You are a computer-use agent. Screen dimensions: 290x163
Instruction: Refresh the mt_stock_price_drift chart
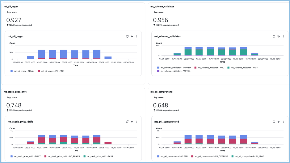127,122
